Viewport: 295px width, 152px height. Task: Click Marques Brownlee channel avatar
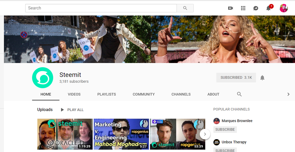coord(217,121)
